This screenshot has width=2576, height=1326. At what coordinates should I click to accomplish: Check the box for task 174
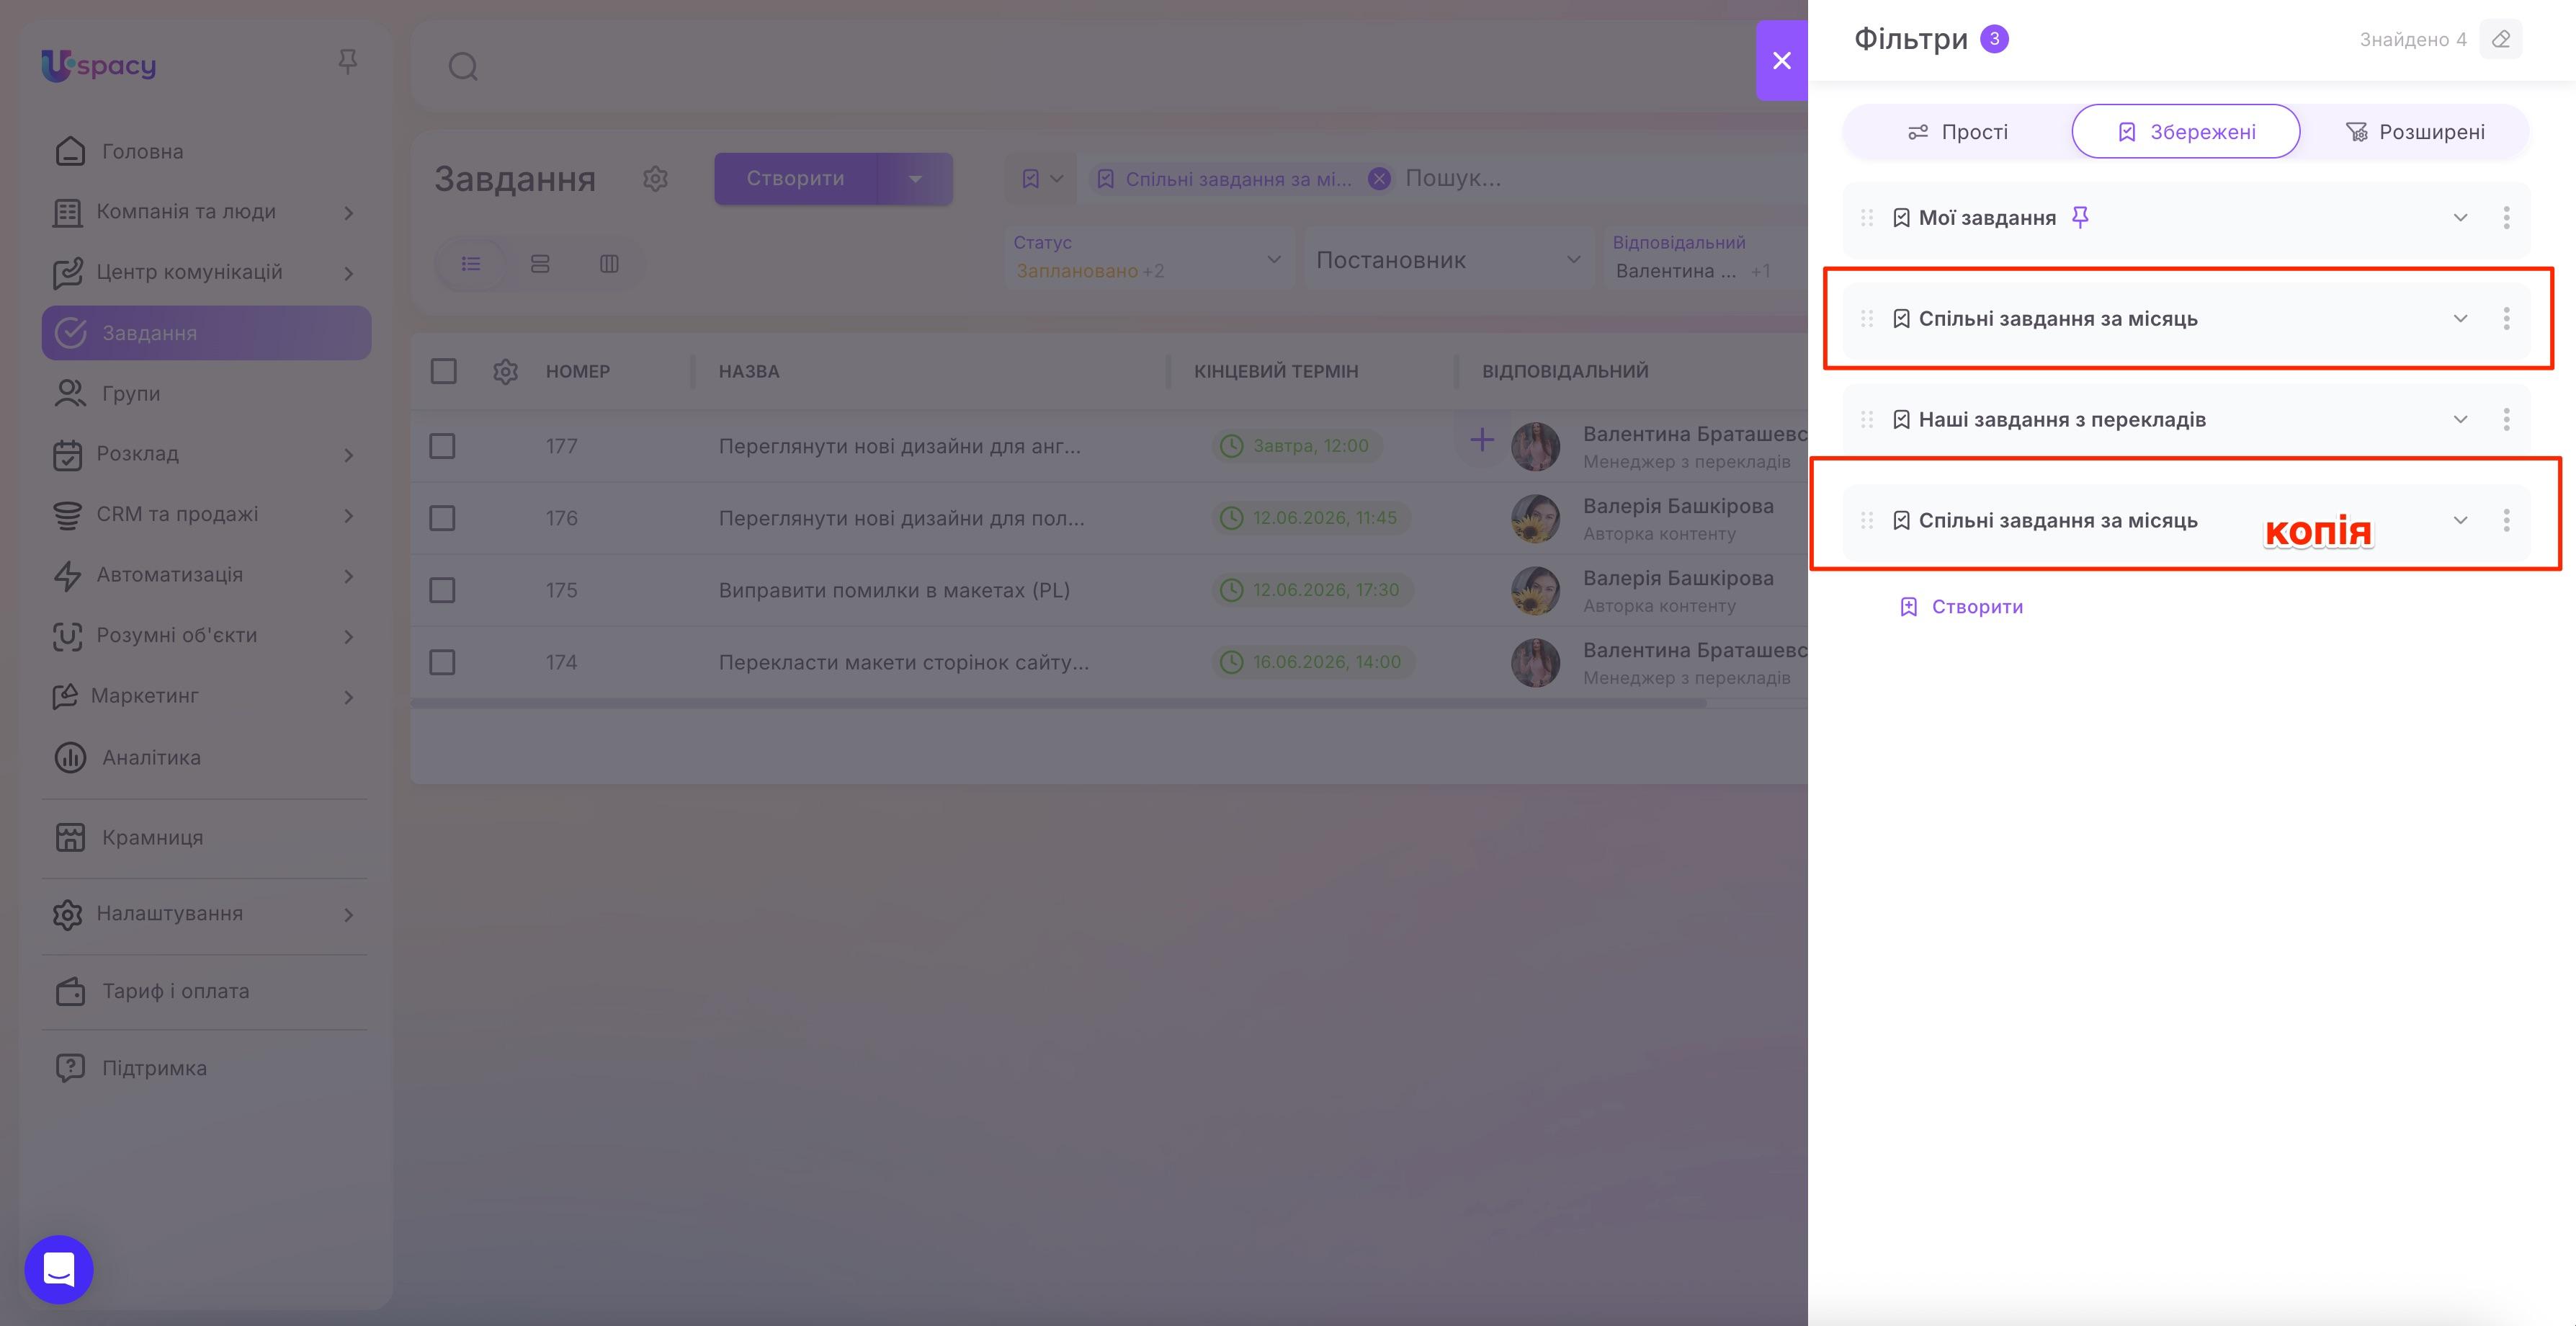pos(442,662)
